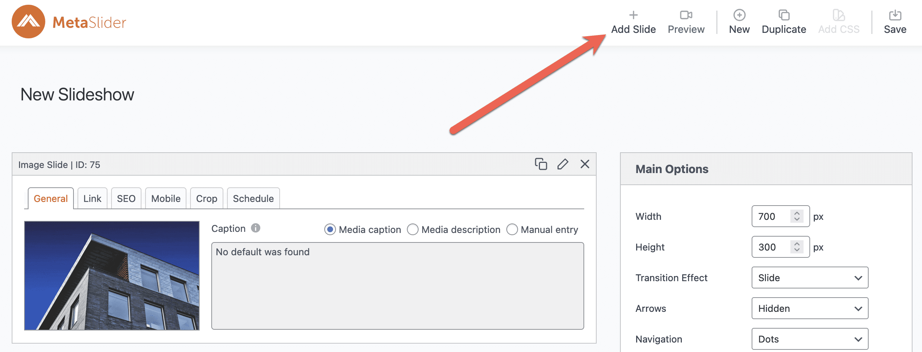Click the Width input field
The height and width of the screenshot is (352, 922).
click(771, 217)
